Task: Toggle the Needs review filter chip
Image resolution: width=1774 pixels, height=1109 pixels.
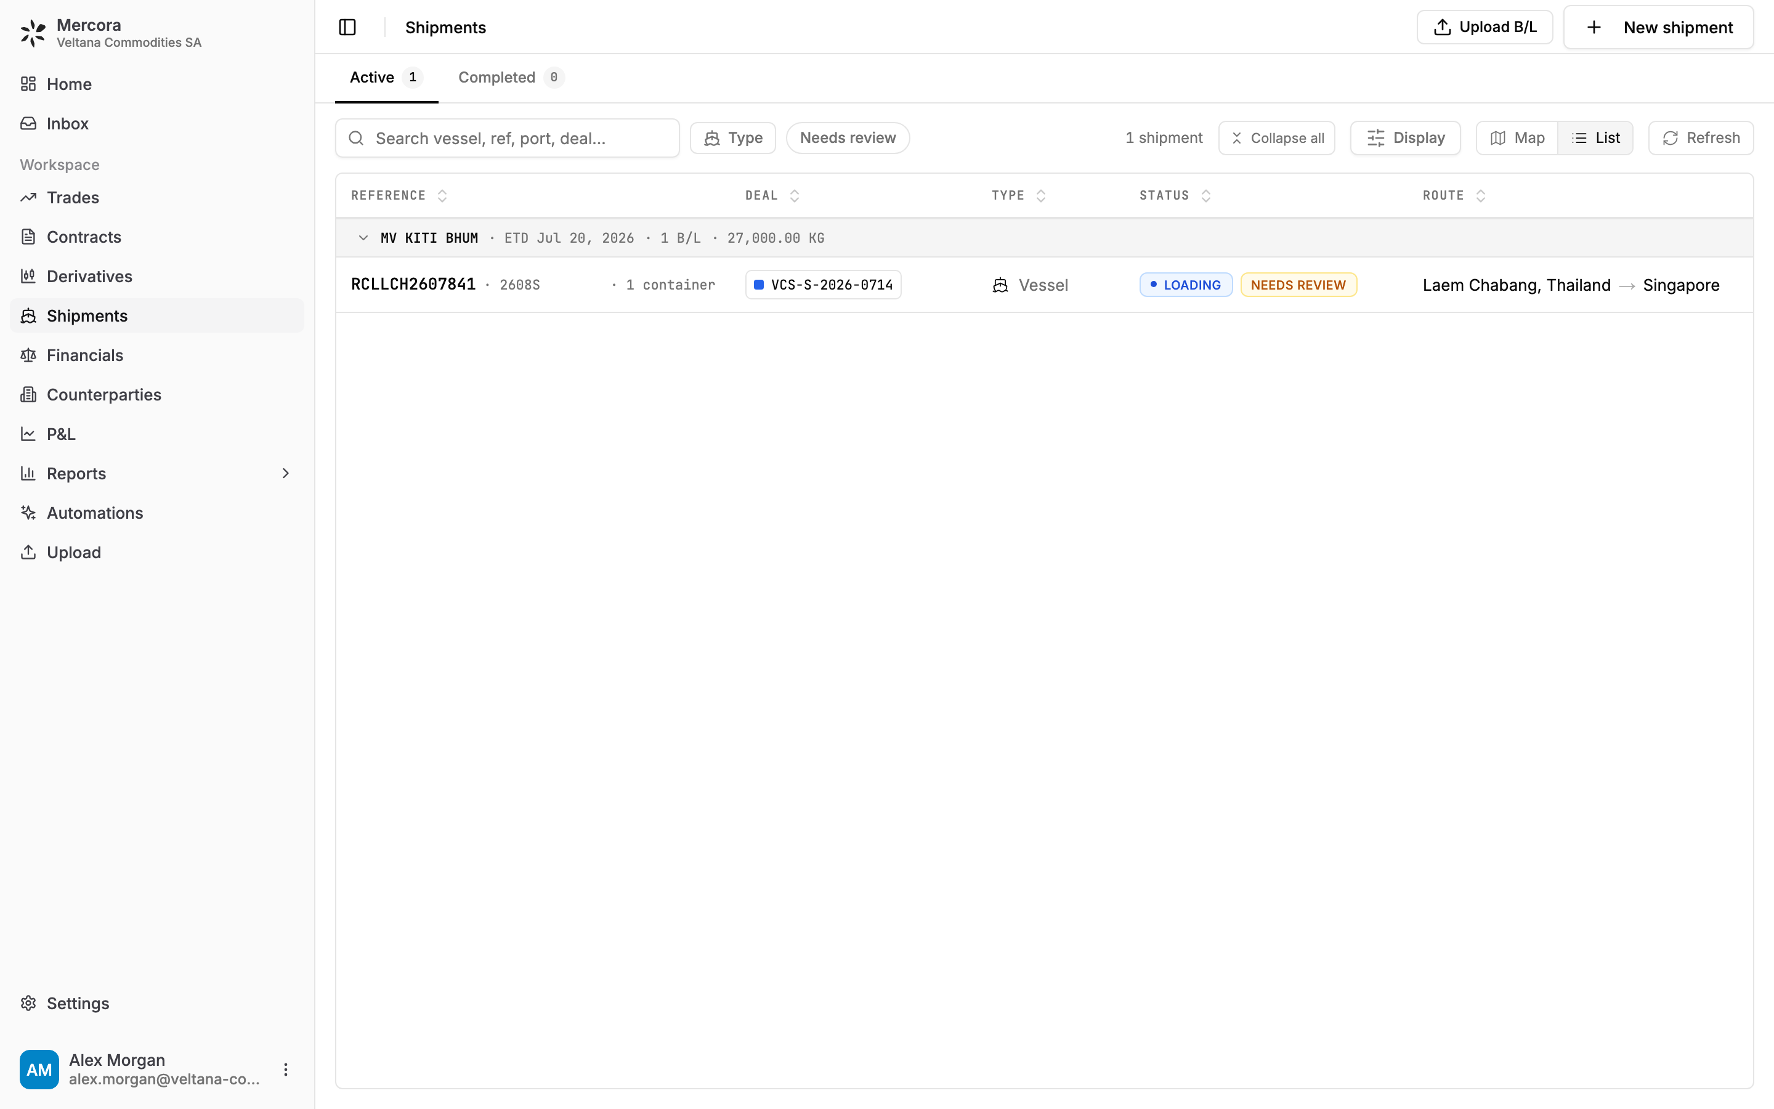Action: click(x=848, y=138)
